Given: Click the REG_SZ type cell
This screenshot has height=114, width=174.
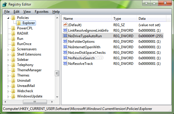Looking at the screenshot, I should click(119, 25).
